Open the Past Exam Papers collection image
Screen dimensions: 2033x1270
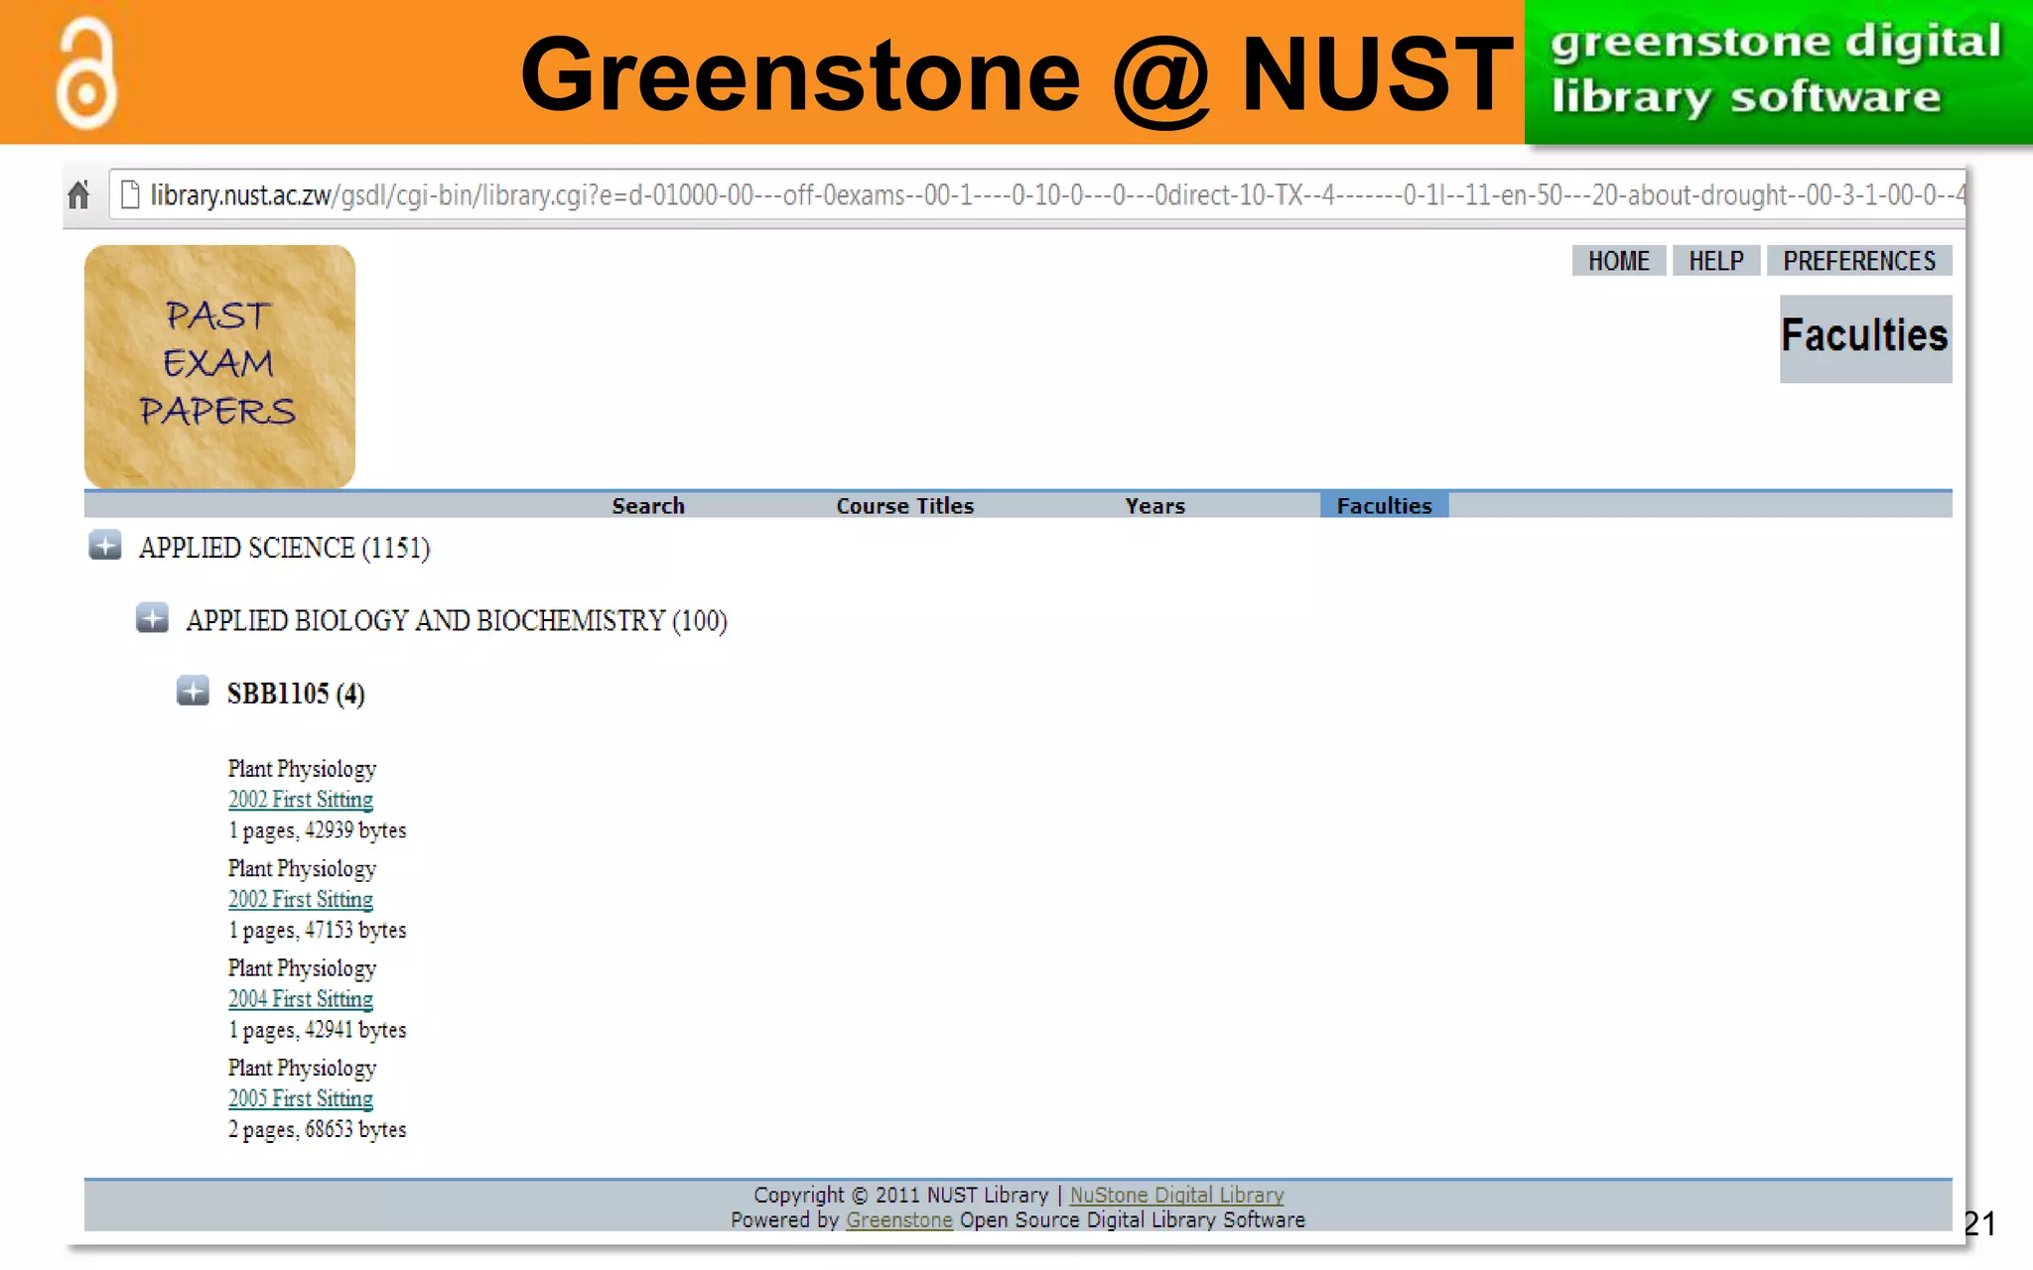coord(219,366)
